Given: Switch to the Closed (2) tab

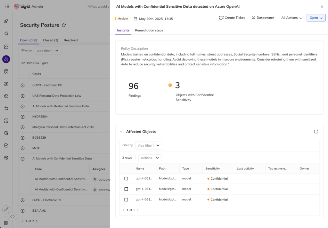Looking at the screenshot, I should pyautogui.click(x=51, y=40).
